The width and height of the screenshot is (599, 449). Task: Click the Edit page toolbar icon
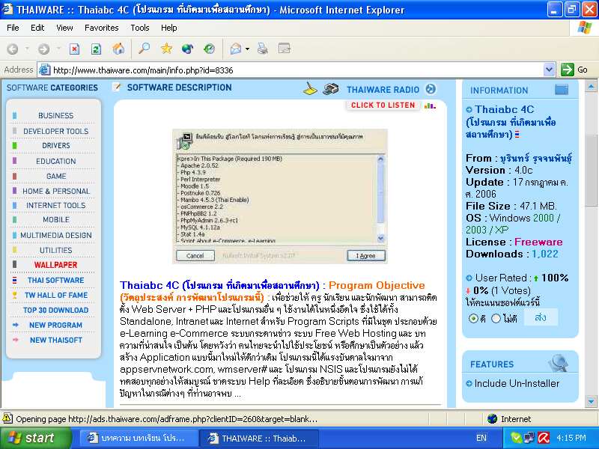pyautogui.click(x=285, y=48)
